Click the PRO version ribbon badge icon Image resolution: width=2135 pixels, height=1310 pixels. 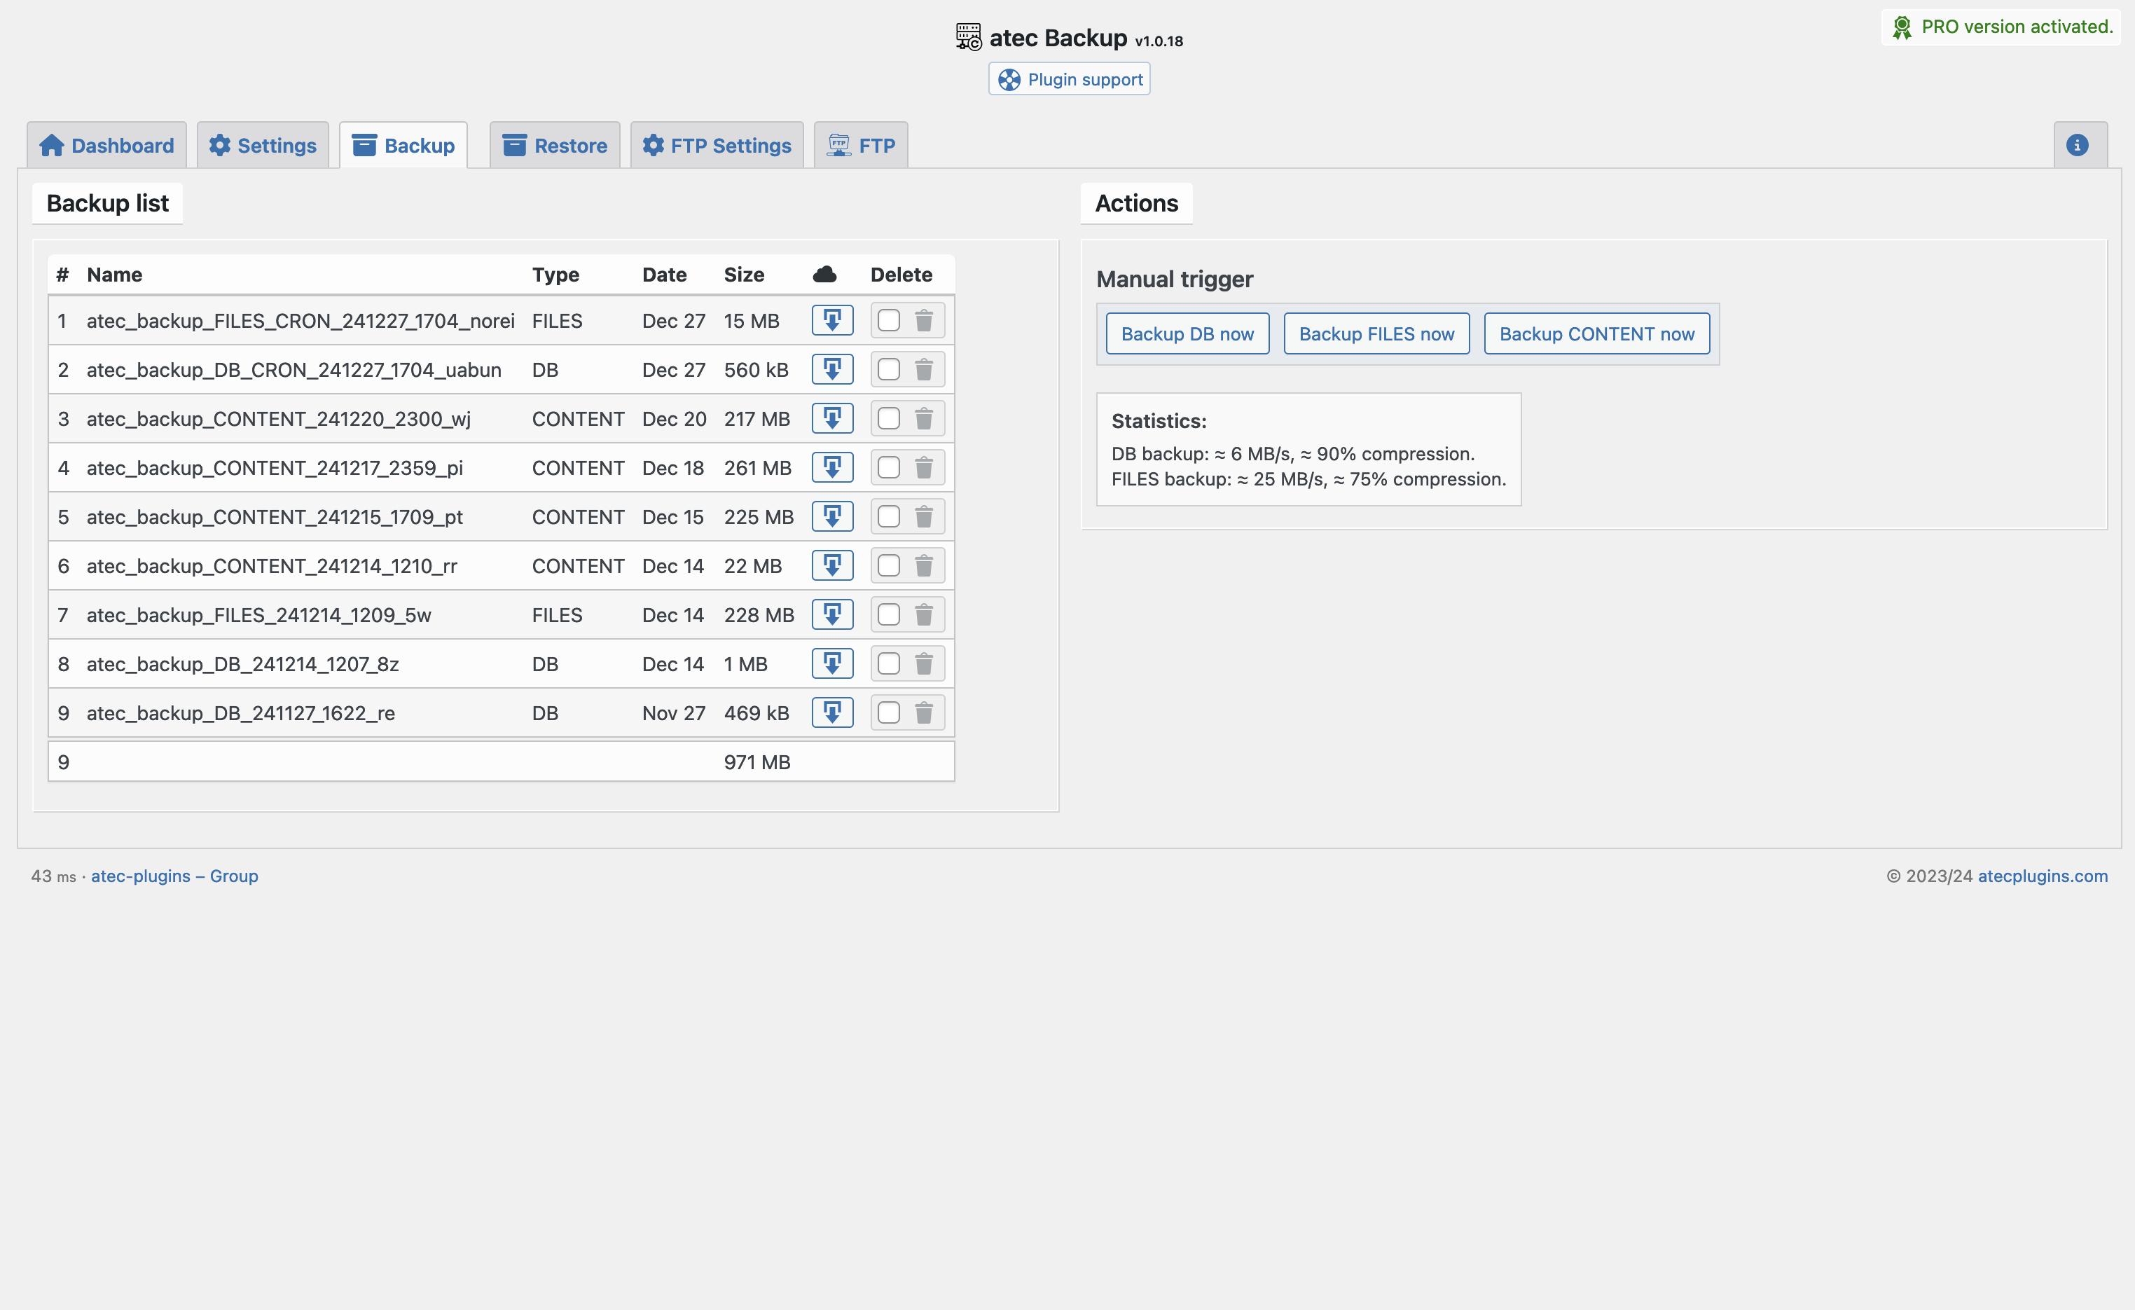1902,27
